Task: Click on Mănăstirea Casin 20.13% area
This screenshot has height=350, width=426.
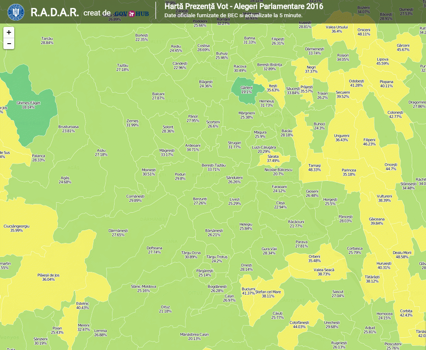Action: pos(194,336)
